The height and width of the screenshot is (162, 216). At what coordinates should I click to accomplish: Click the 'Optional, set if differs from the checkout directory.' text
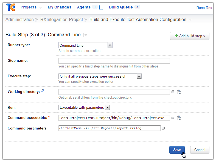tap(95, 98)
